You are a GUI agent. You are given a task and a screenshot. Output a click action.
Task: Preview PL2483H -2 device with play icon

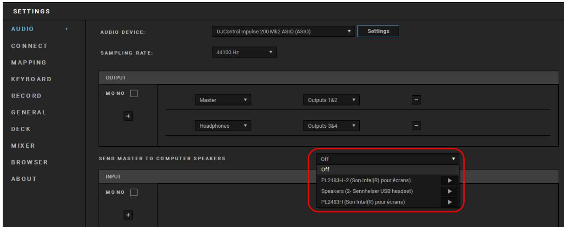pyautogui.click(x=450, y=180)
